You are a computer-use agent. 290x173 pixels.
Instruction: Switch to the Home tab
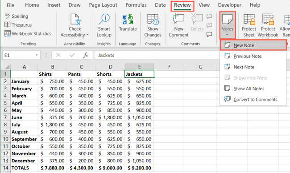click(x=32, y=5)
